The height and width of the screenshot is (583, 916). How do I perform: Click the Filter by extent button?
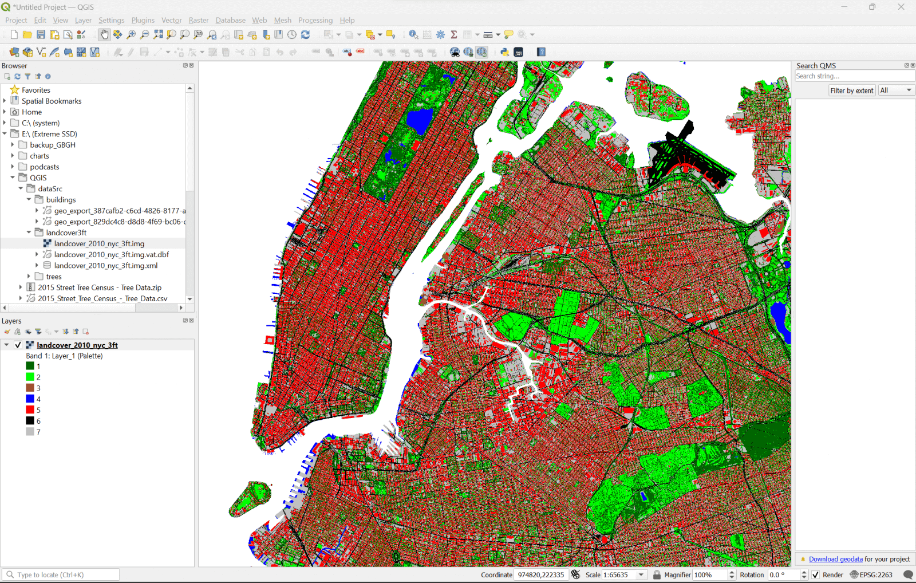coord(851,90)
